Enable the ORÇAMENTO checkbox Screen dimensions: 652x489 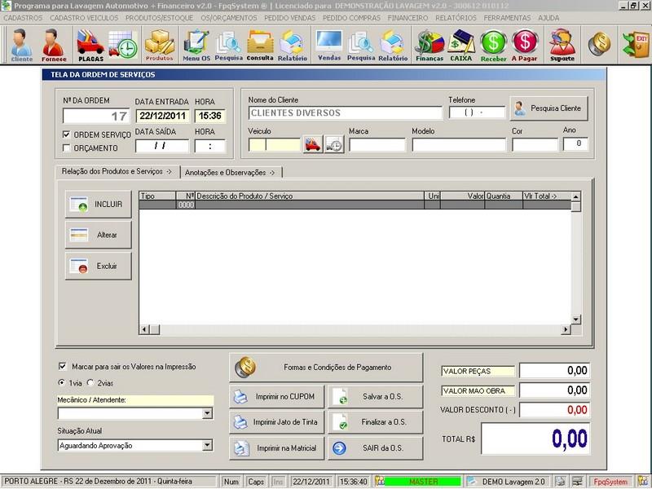[66, 148]
